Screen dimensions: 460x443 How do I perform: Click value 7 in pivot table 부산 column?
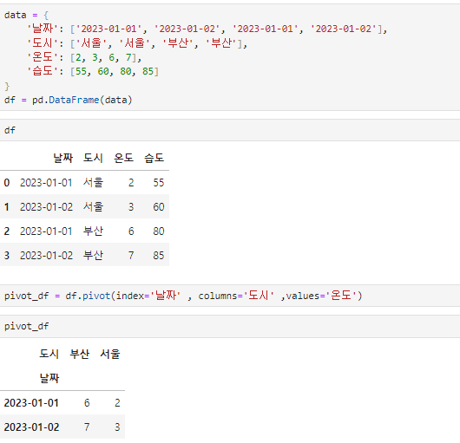(87, 427)
